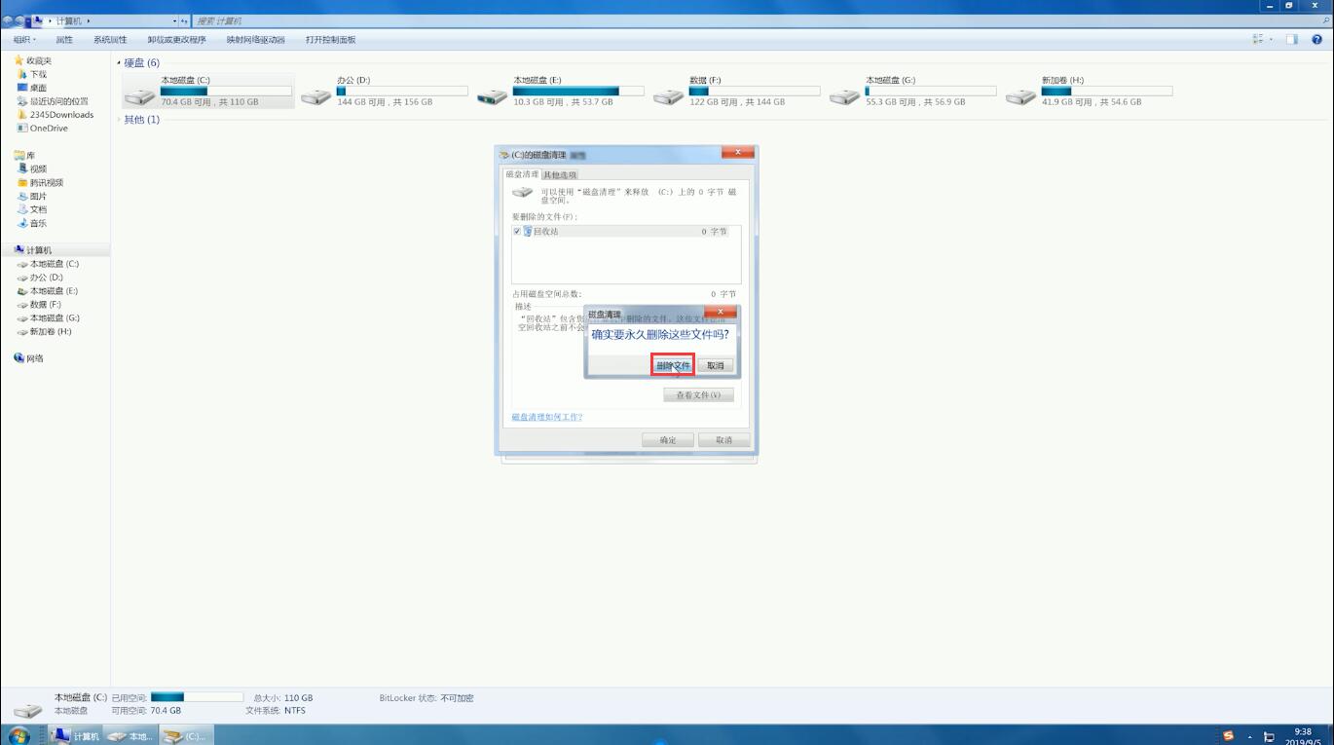
Task: Click 打开控制面板 on the toolbar
Action: (330, 40)
